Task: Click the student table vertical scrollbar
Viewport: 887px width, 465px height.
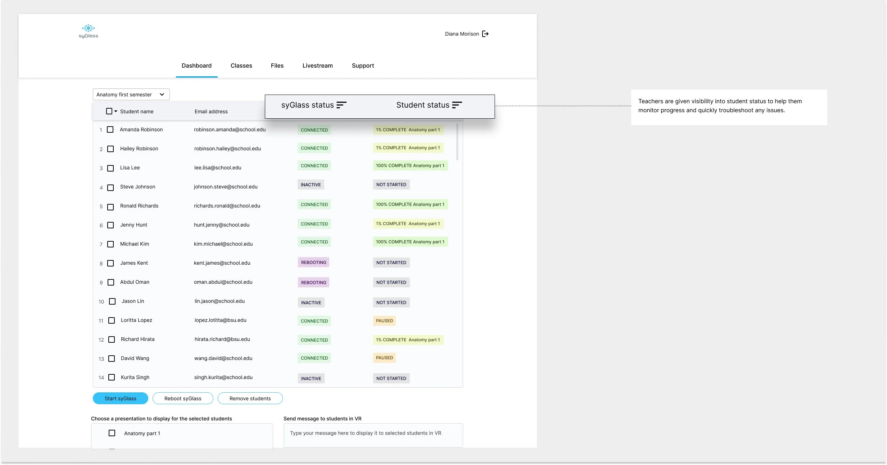Action: click(457, 142)
